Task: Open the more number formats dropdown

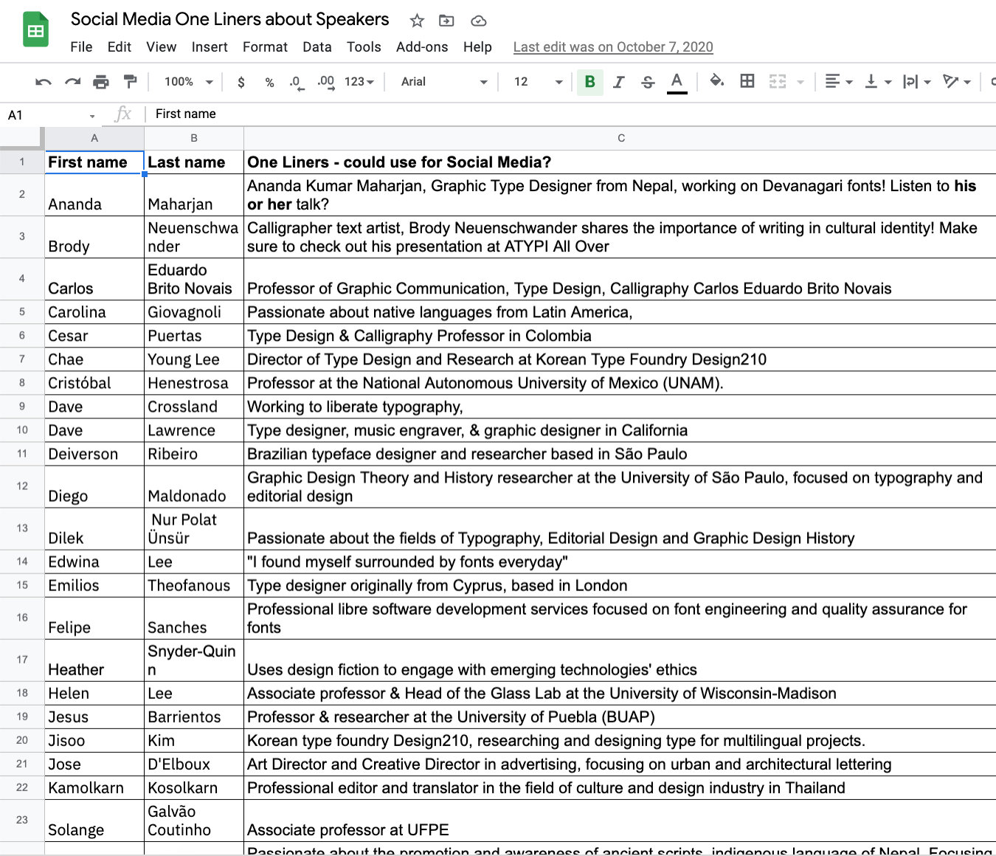Action: point(359,82)
